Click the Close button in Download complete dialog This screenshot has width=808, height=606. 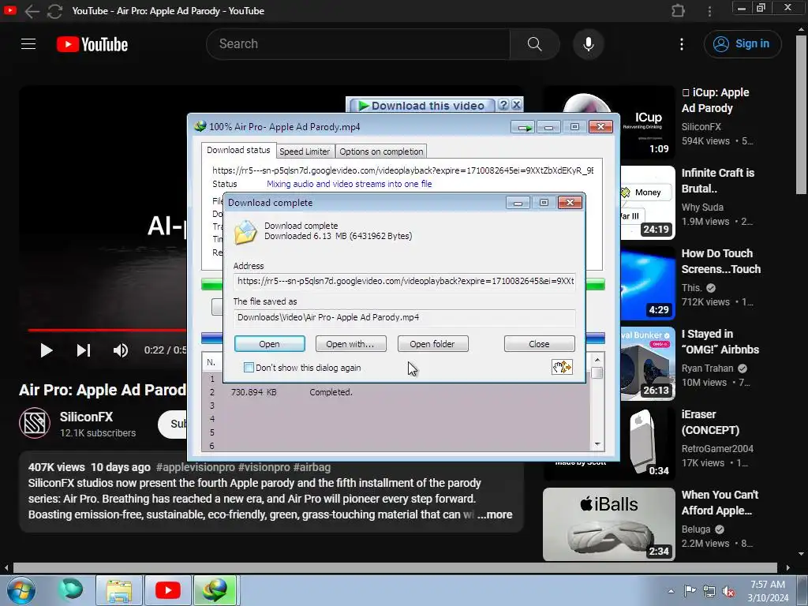pos(539,344)
